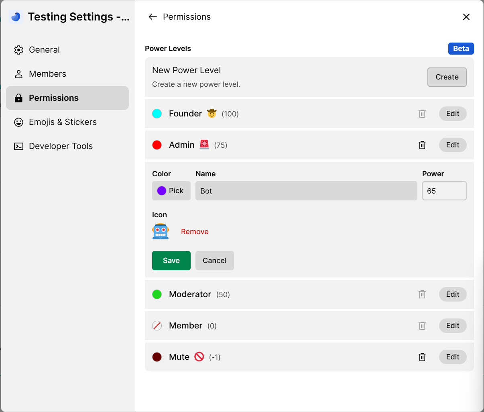Image resolution: width=484 pixels, height=412 pixels.
Task: Edit the Moderator power level
Action: pyautogui.click(x=452, y=294)
